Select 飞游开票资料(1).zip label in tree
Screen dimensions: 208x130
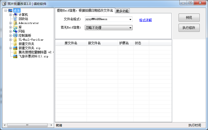pyautogui.click(x=33, y=56)
